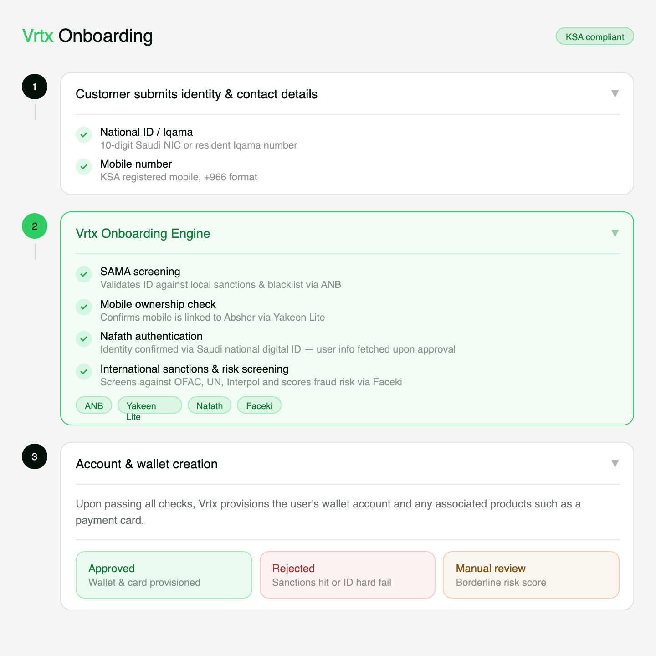
Task: Click the step 1 numbered circle
Action: (x=34, y=86)
